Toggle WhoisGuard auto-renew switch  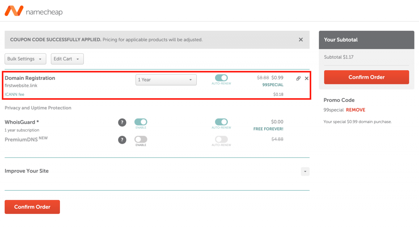[x=221, y=122]
